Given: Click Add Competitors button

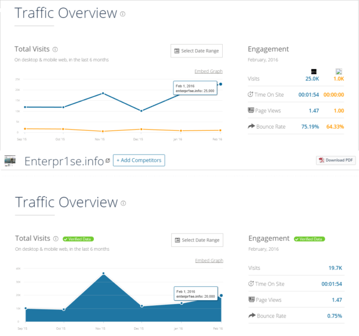Looking at the screenshot, I should tap(139, 160).
